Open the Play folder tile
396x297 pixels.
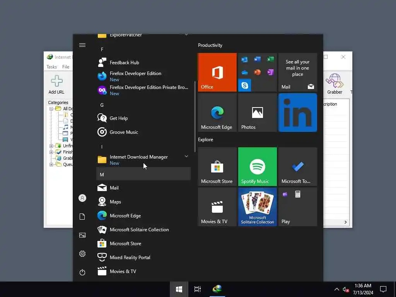pos(297,207)
